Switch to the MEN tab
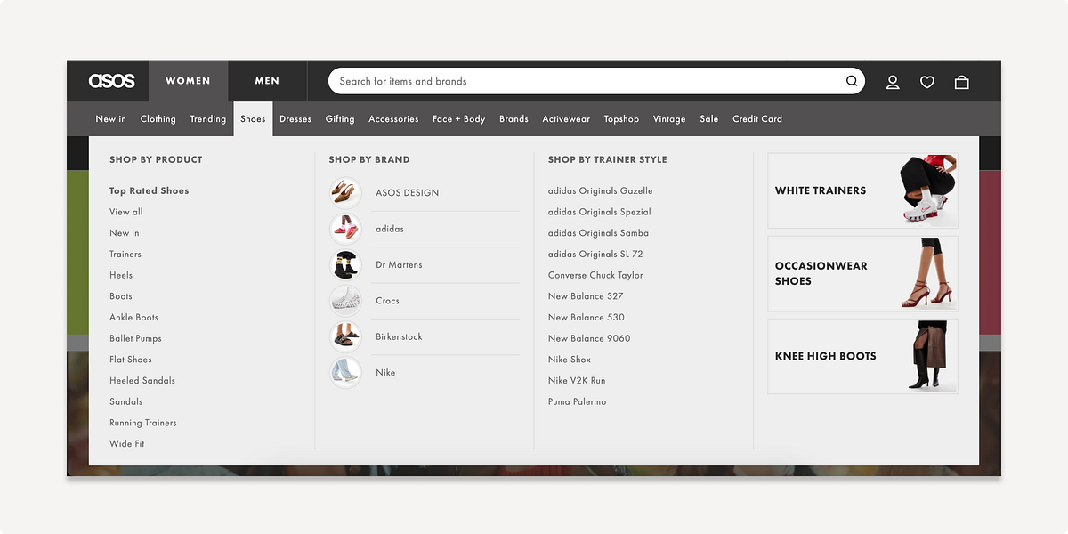Viewport: 1068px width, 534px height. pyautogui.click(x=267, y=81)
